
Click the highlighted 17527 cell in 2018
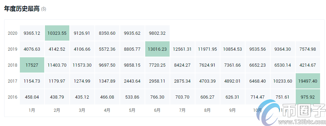[32, 65]
